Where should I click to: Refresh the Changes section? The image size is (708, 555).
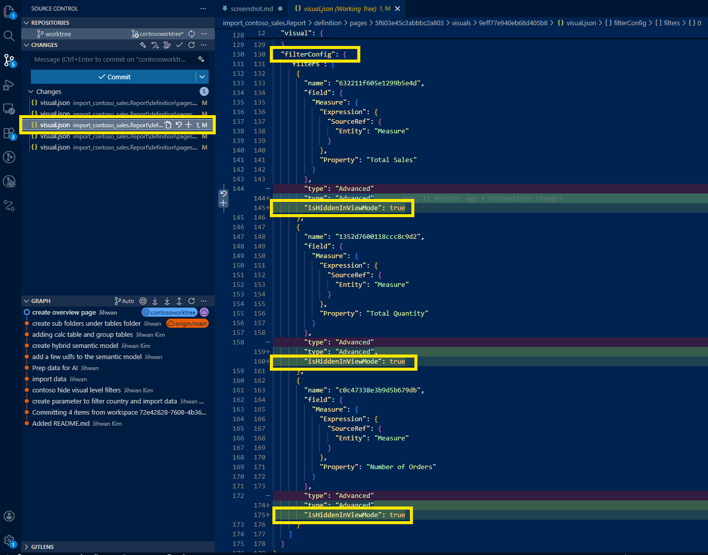tap(192, 45)
